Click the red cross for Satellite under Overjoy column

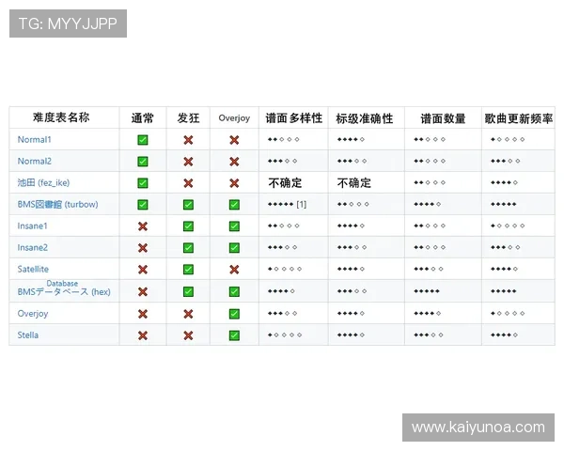click(234, 270)
